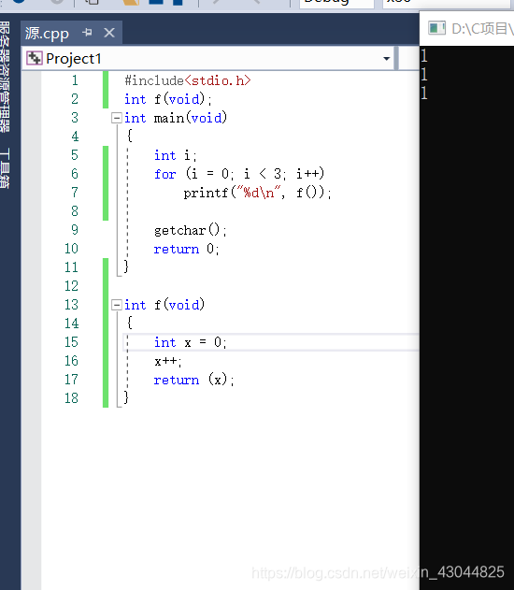Click int f(void) definition on line 13
514x590 pixels.
[164, 305]
